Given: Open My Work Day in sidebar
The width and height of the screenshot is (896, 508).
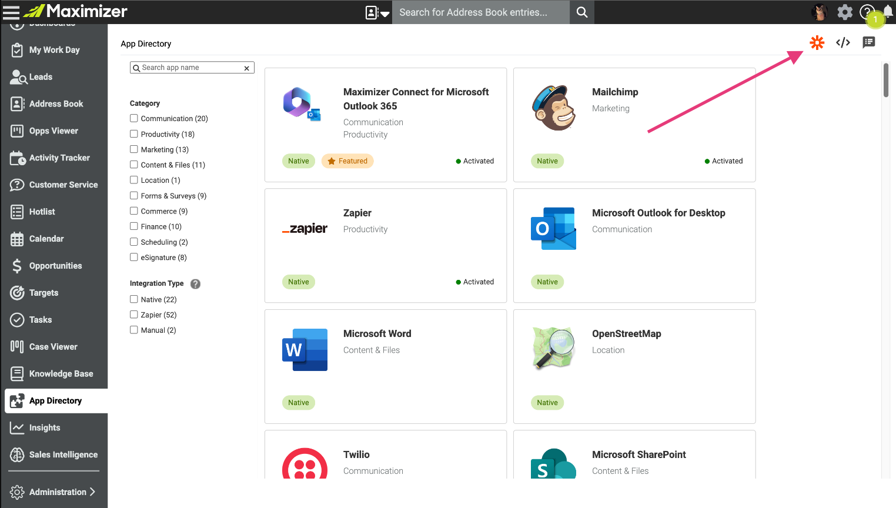Looking at the screenshot, I should pos(54,50).
